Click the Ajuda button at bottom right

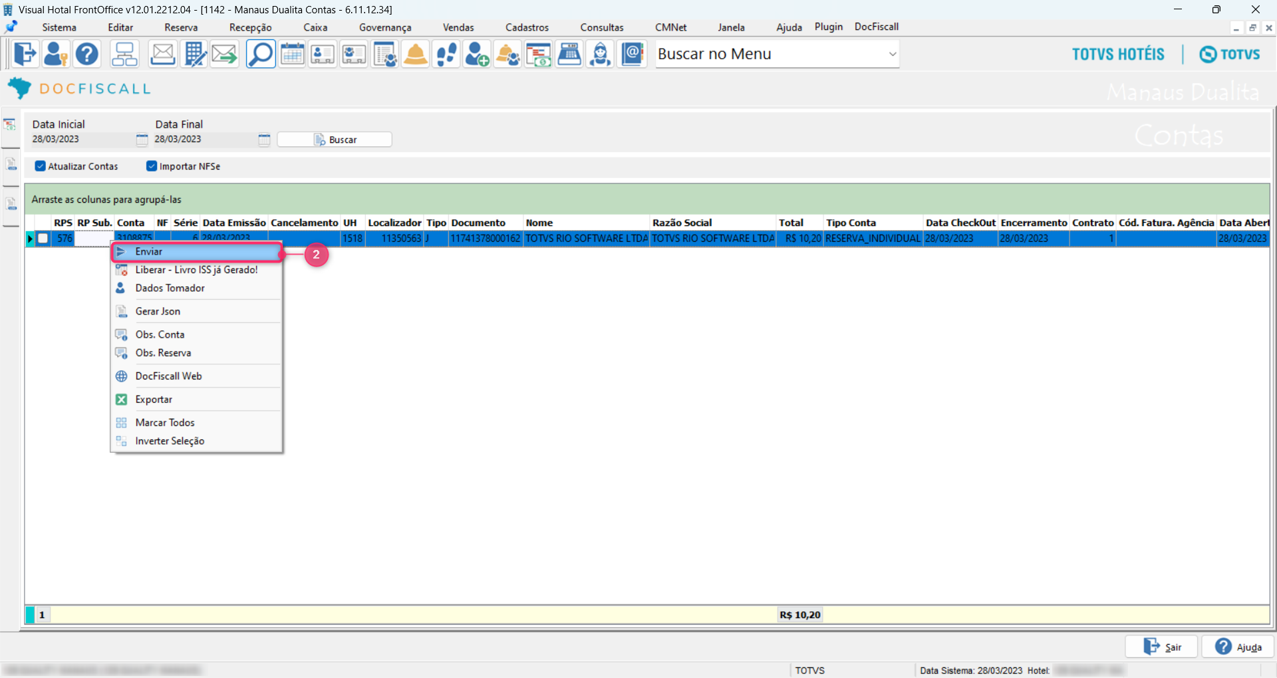(x=1238, y=647)
